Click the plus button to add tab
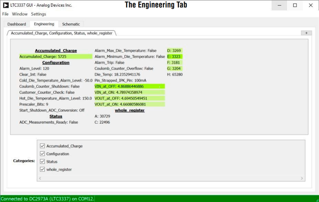319x202 pixels. coord(306,33)
